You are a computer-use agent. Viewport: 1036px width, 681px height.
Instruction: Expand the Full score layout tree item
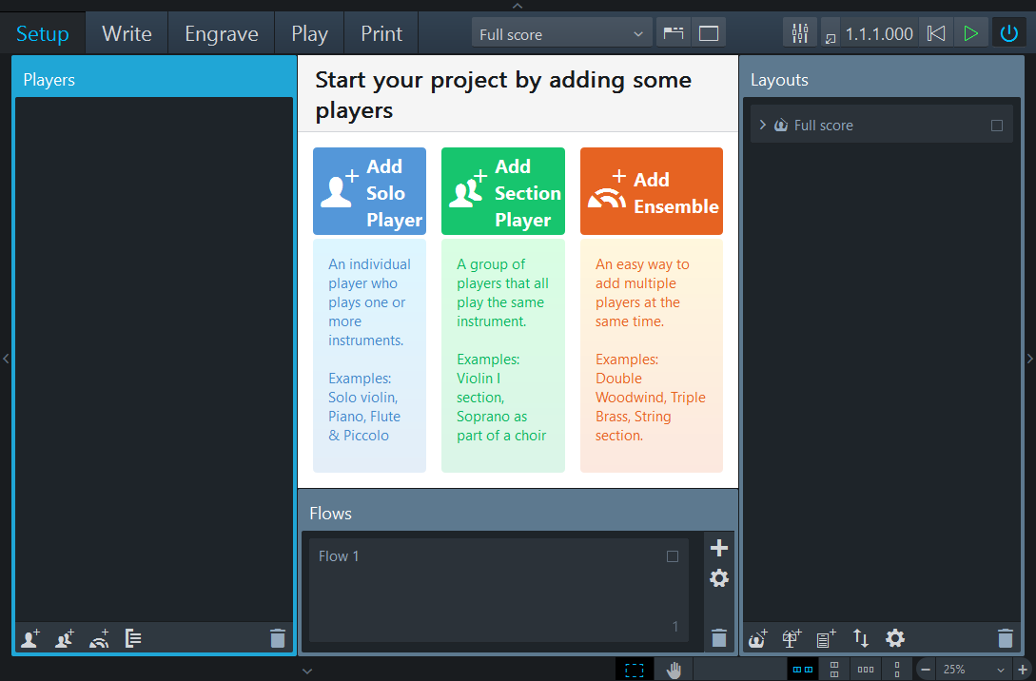coord(763,125)
